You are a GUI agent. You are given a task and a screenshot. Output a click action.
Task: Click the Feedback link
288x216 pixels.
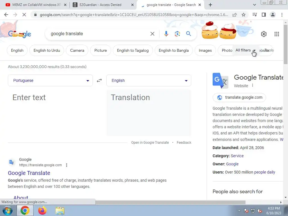coord(184,143)
